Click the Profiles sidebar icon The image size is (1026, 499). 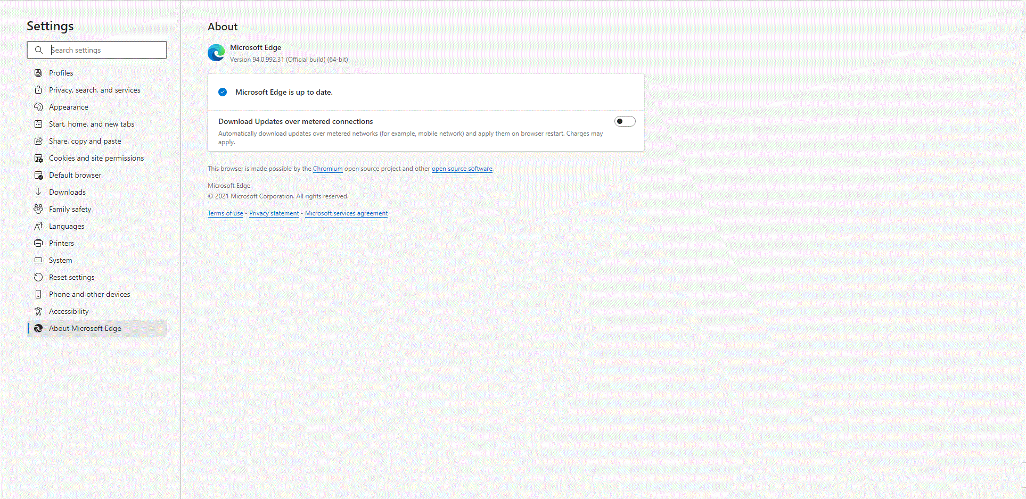(38, 73)
